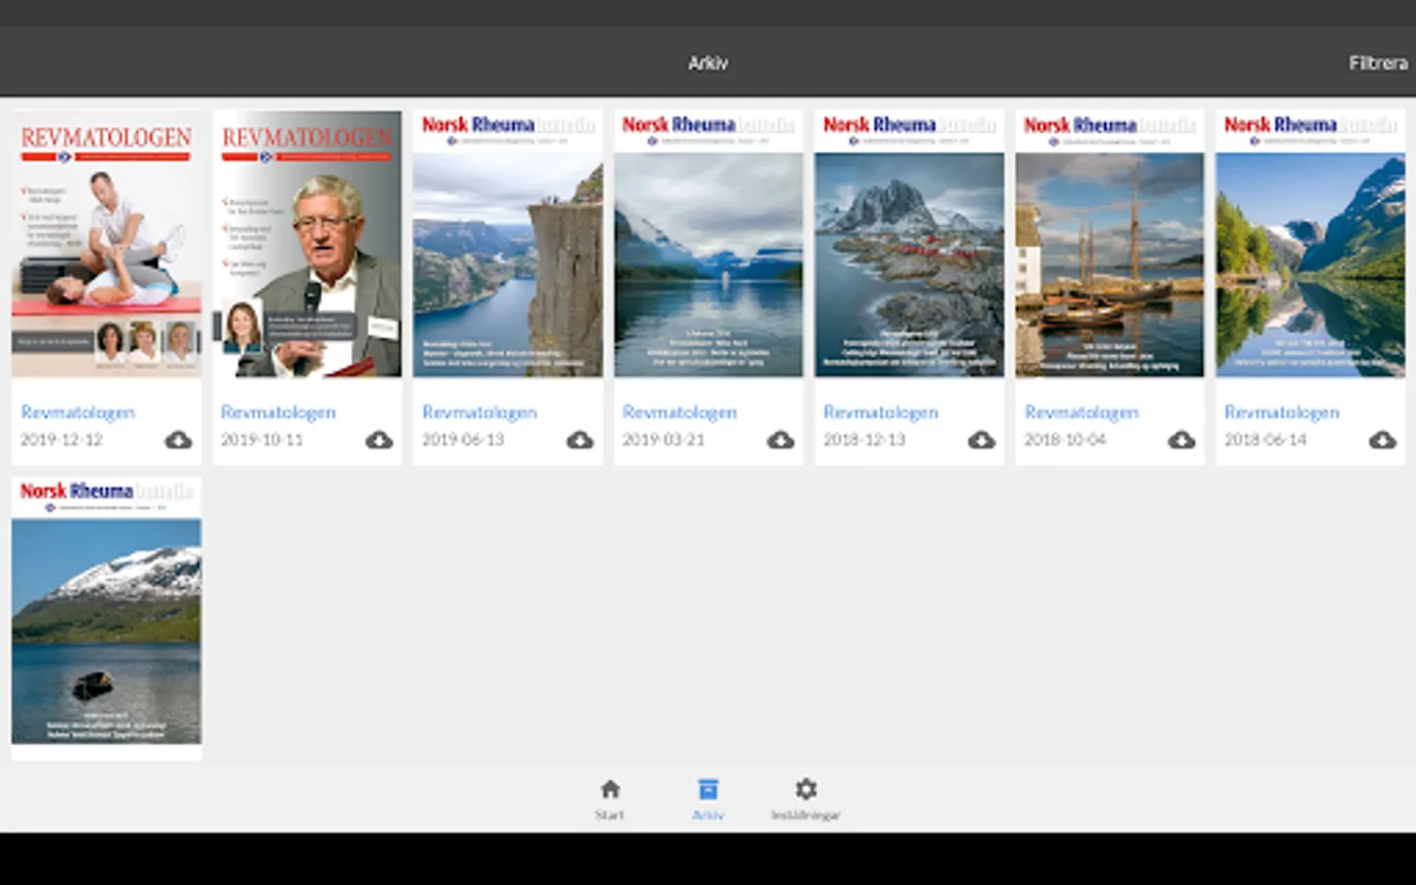The image size is (1416, 885).
Task: Click the date text 2019-10-11
Action: [x=262, y=440]
